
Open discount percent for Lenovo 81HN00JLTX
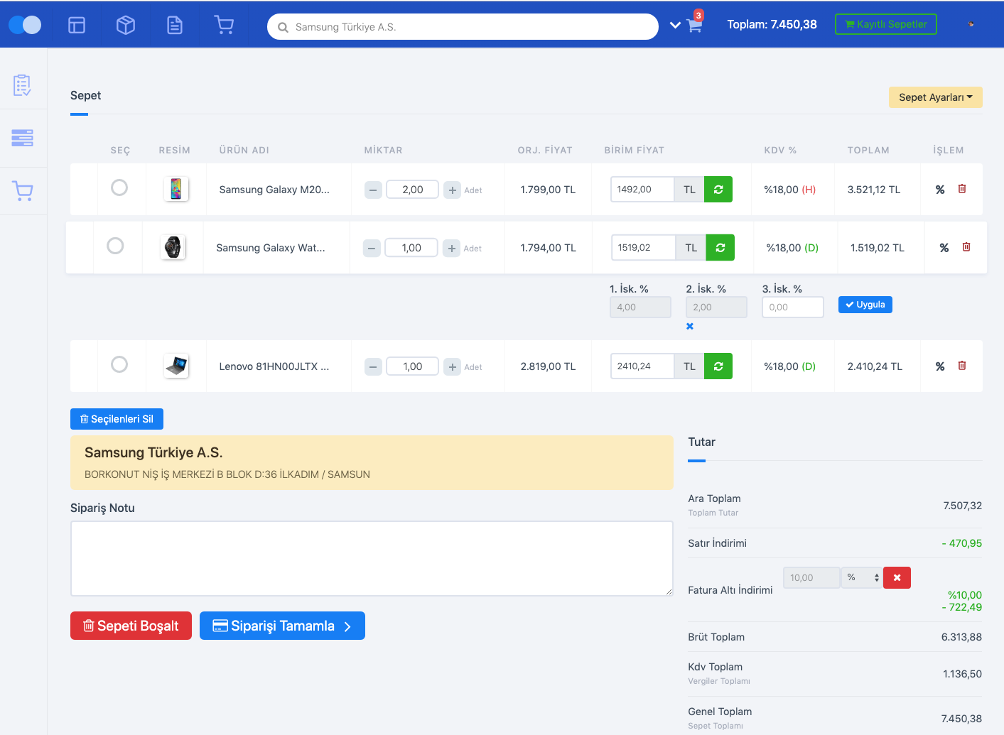[940, 366]
